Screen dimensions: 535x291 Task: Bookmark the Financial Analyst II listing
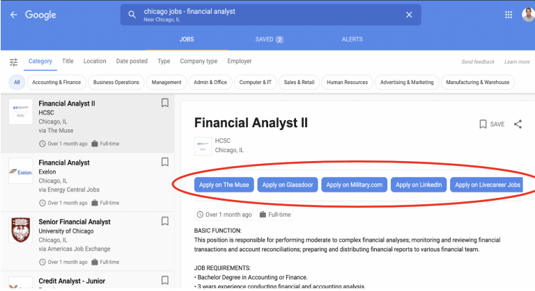tap(165, 103)
